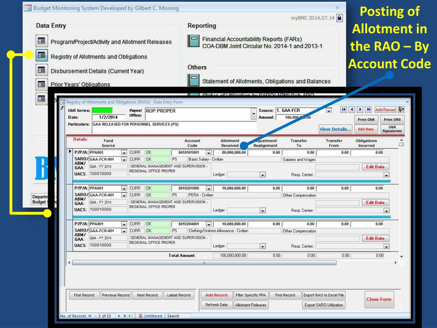Screen dimensions: 437x328
Task: Go to previous record arrow in top toolbar
Action: [x=352, y=109]
